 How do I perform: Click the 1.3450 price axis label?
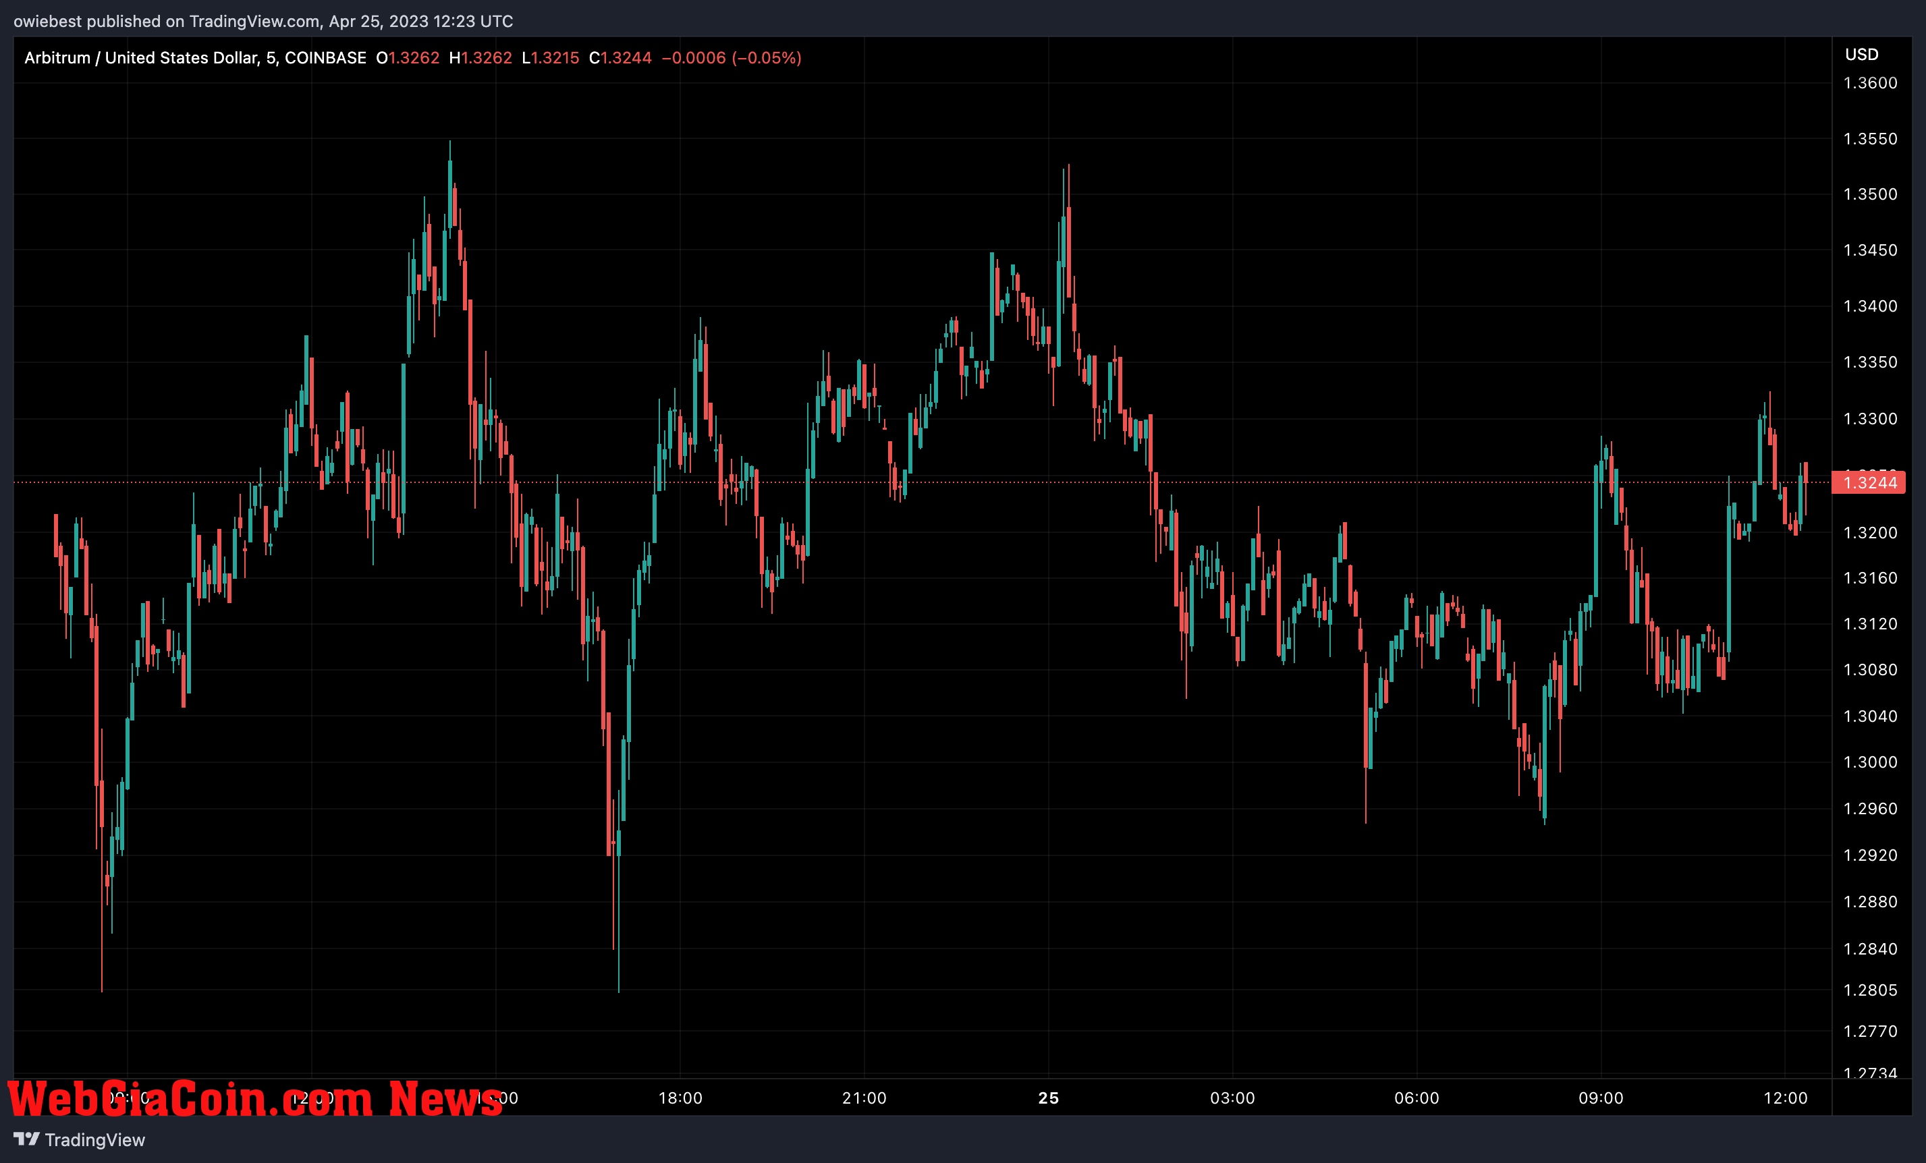coord(1871,250)
